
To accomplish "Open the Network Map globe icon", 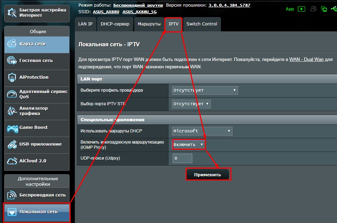I will pyautogui.click(x=12, y=44).
